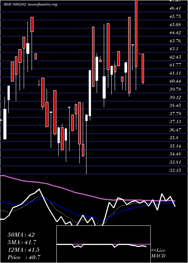Image resolution: width=188 pixels, height=263 pixels.
Task: Select the 41.77 price level label
Action: tap(175, 65)
